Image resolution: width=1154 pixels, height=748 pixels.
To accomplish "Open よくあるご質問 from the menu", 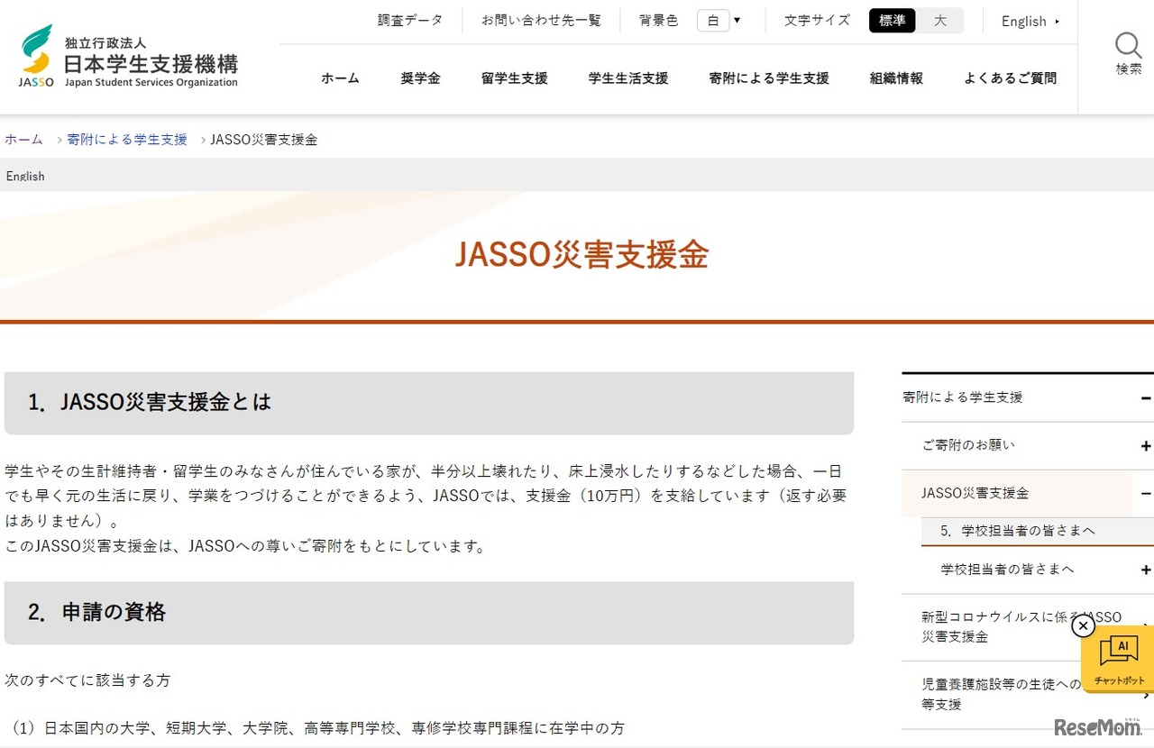I will pyautogui.click(x=1009, y=78).
